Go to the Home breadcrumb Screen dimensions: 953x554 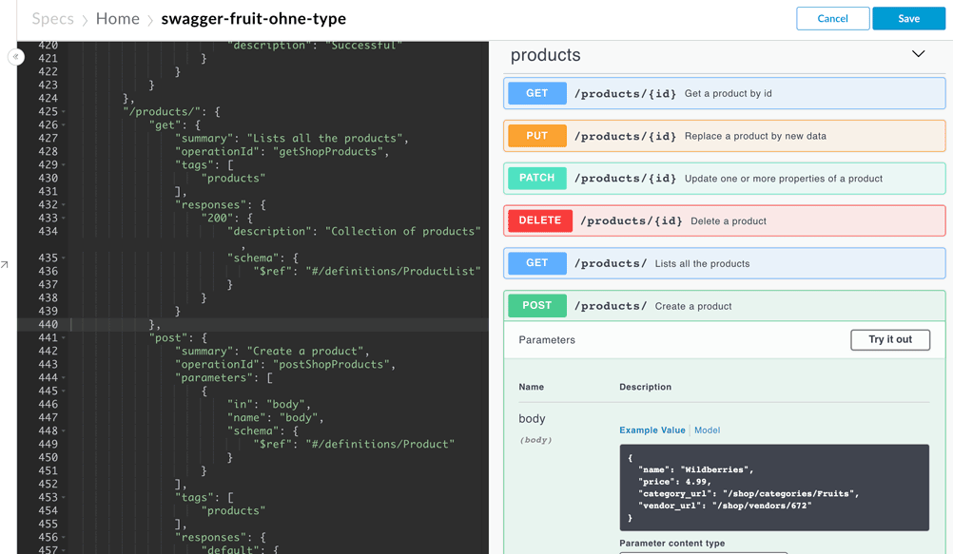(117, 19)
